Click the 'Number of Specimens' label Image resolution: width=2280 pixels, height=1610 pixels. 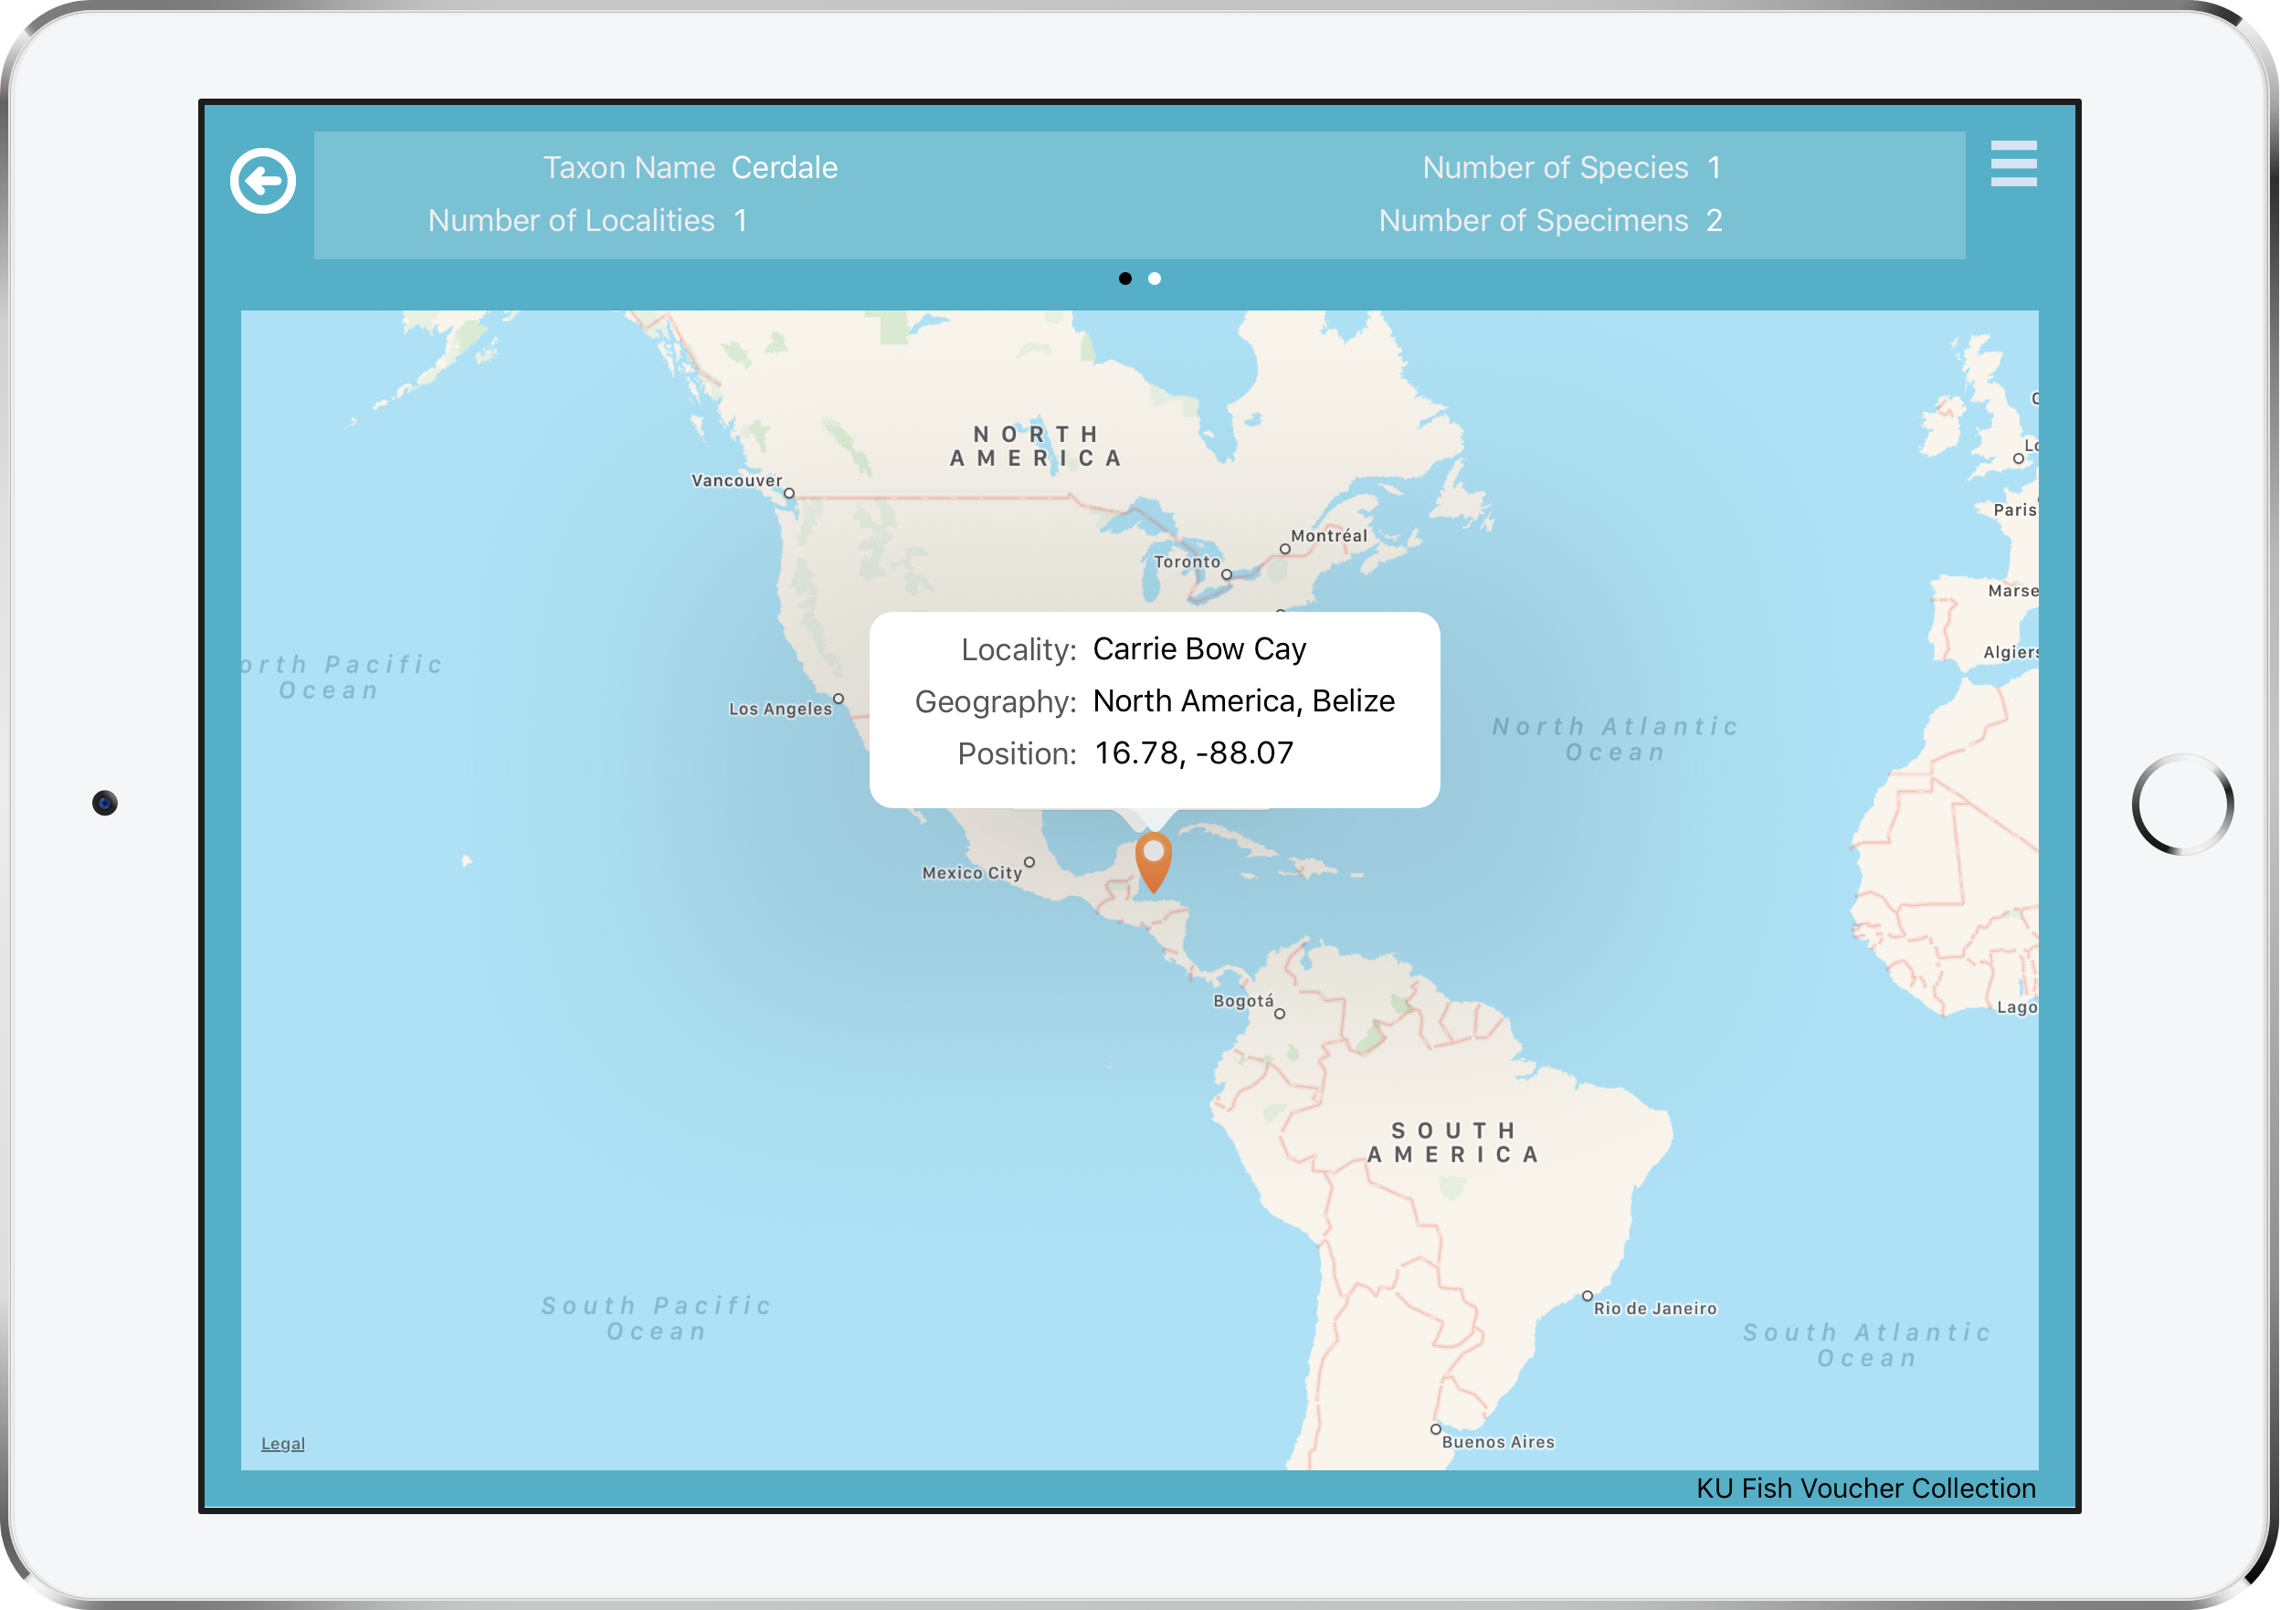(1533, 220)
